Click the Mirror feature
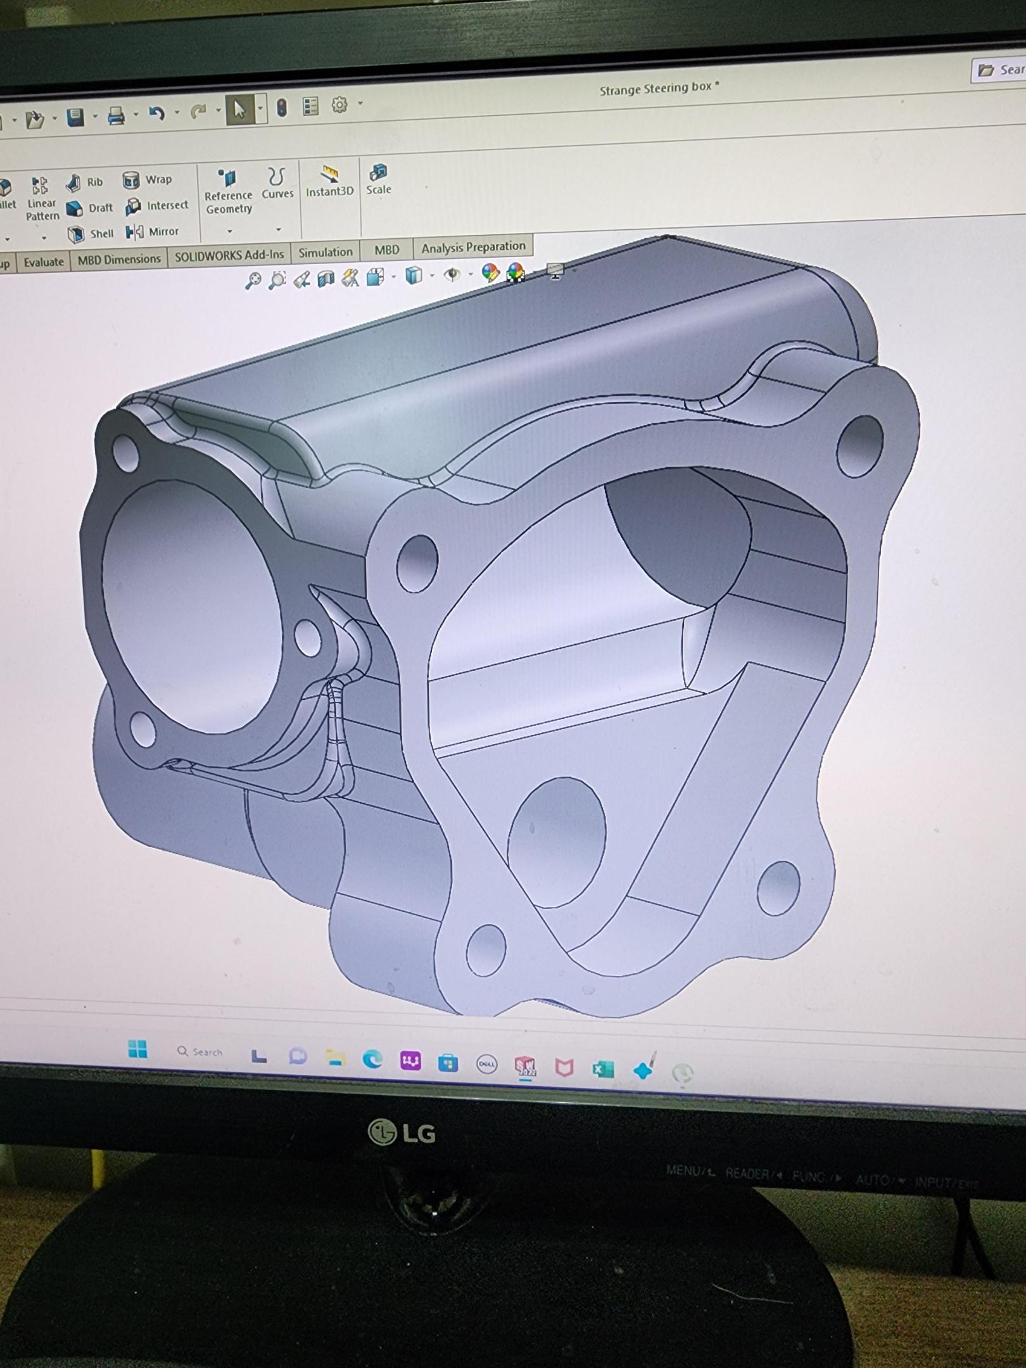This screenshot has height=1368, width=1026. 153,232
